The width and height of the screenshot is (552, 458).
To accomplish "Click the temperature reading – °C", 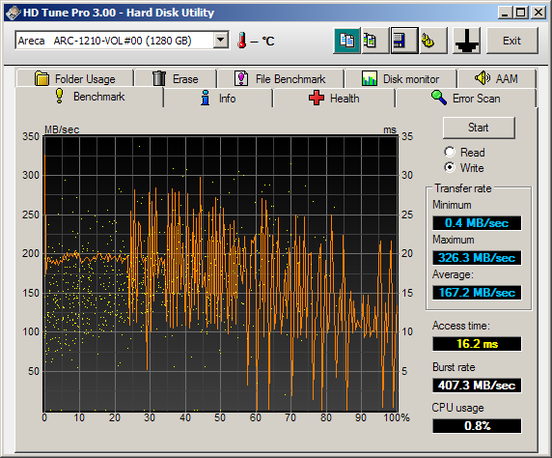I will 262,42.
